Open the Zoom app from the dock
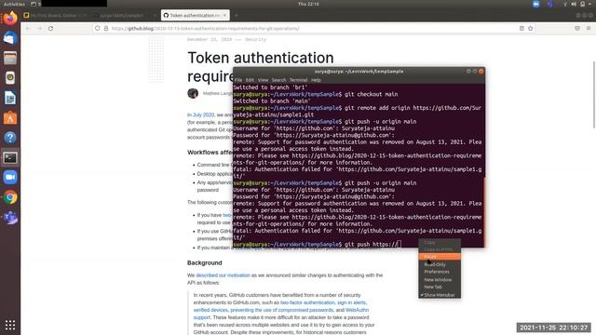 [10, 178]
